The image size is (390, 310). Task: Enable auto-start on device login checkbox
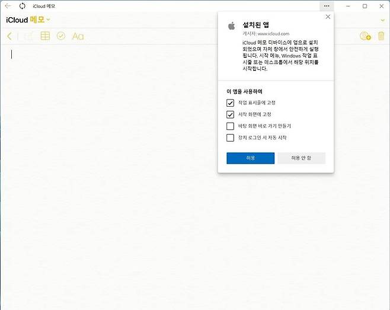click(230, 138)
